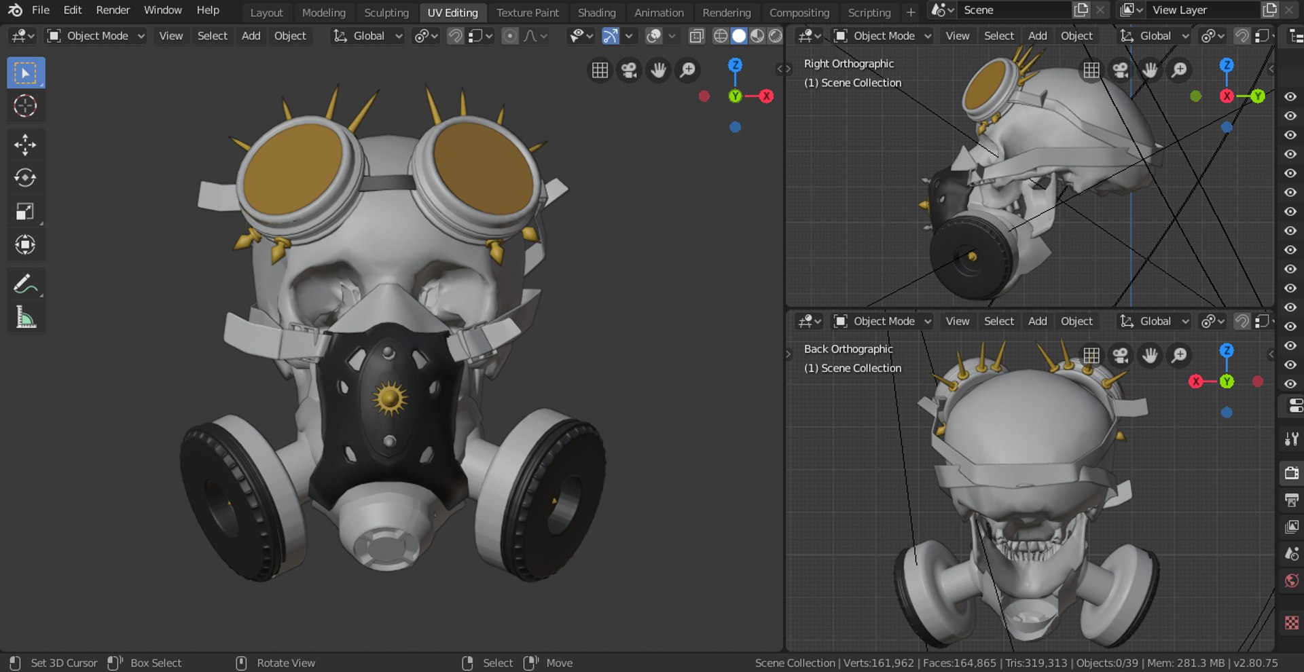Choose the 3D Cursor tool
Image resolution: width=1304 pixels, height=672 pixels.
point(26,106)
